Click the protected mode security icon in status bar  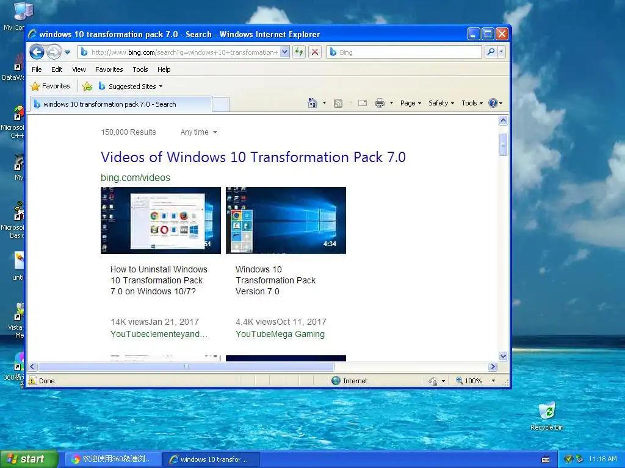pyautogui.click(x=433, y=381)
